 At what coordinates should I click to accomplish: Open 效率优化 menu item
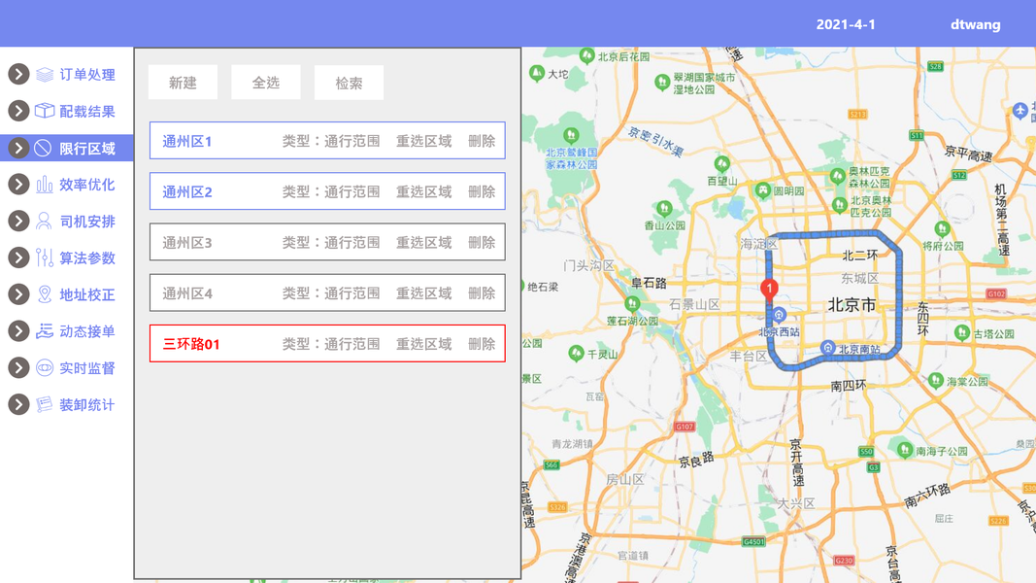[87, 185]
